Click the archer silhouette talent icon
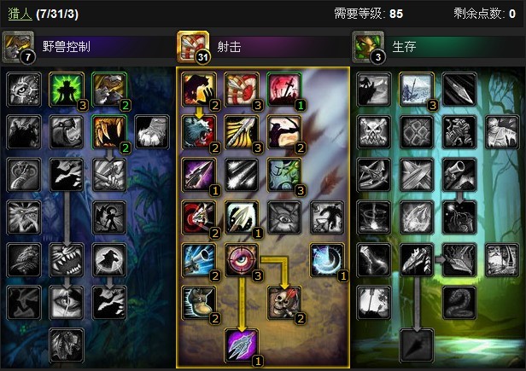The width and height of the screenshot is (526, 371). pyautogui.click(x=284, y=132)
